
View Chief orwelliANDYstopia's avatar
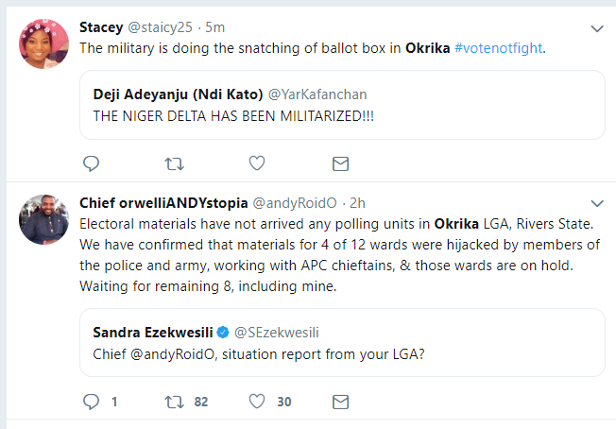pos(43,218)
